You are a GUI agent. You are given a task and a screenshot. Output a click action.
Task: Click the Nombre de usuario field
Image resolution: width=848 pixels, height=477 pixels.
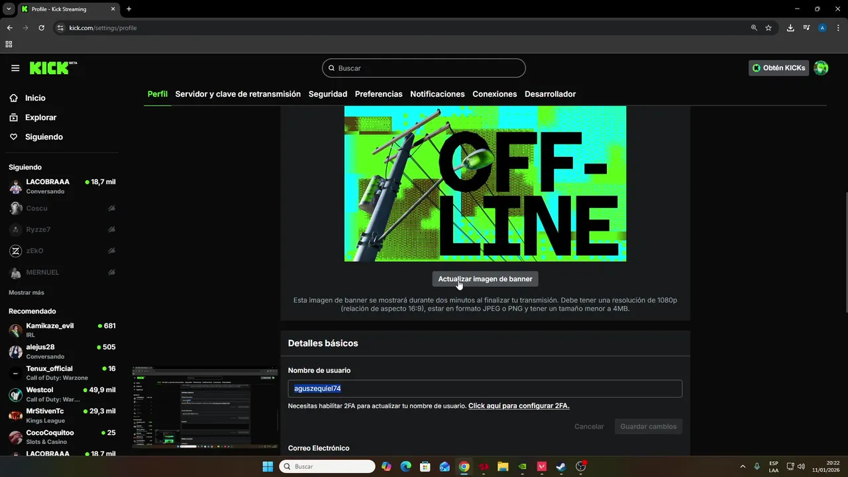tap(485, 389)
